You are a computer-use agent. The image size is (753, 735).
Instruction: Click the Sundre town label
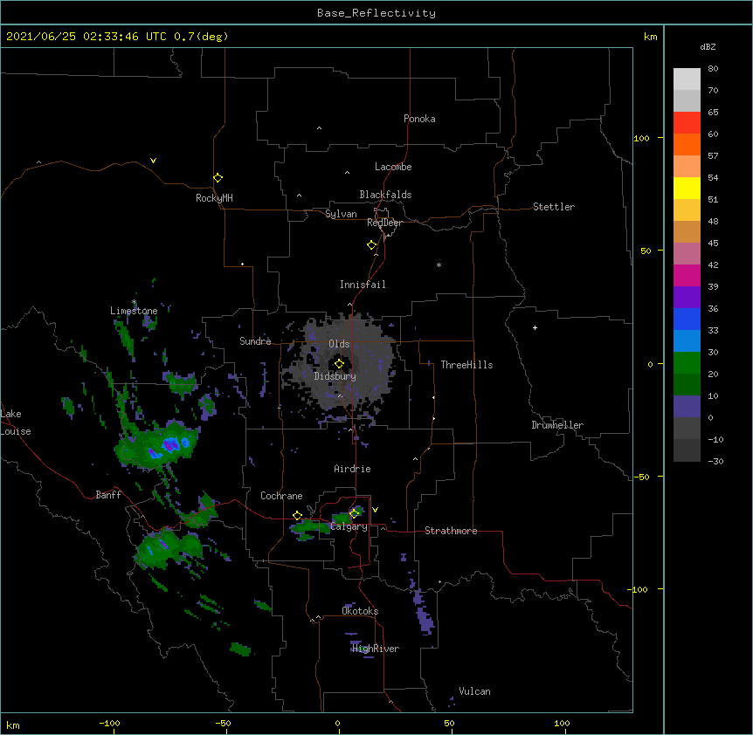(255, 341)
